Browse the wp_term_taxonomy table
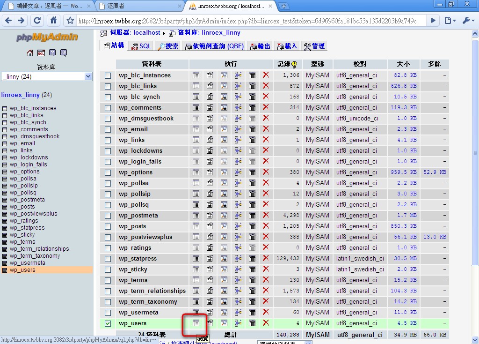The width and height of the screenshot is (479, 344). (x=196, y=301)
